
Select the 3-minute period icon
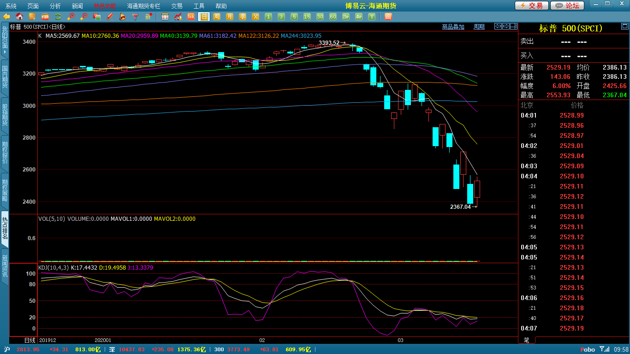(x=281, y=17)
